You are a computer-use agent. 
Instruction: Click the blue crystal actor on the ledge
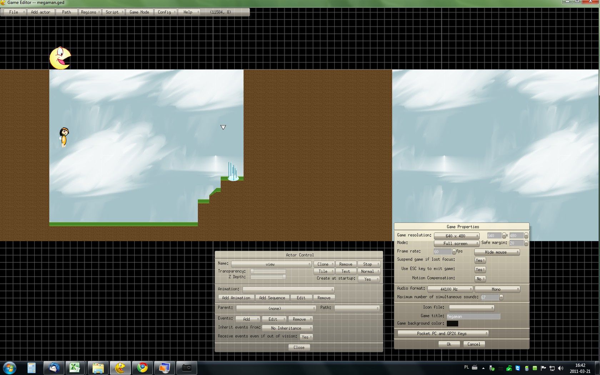[x=233, y=171]
